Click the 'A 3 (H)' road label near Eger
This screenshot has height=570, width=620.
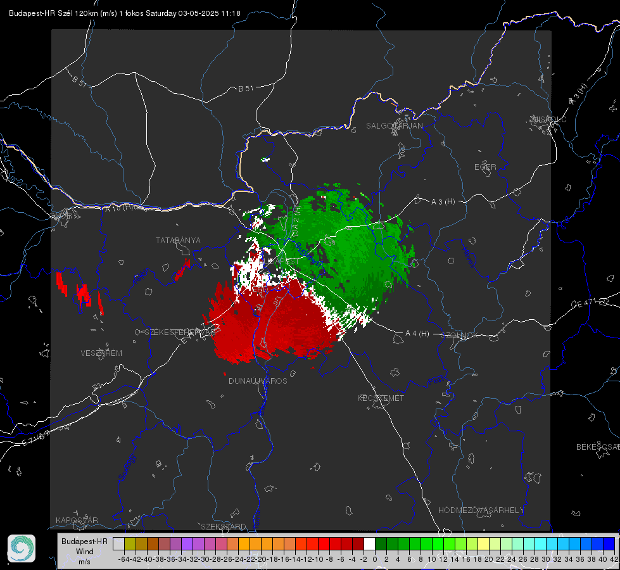[443, 202]
